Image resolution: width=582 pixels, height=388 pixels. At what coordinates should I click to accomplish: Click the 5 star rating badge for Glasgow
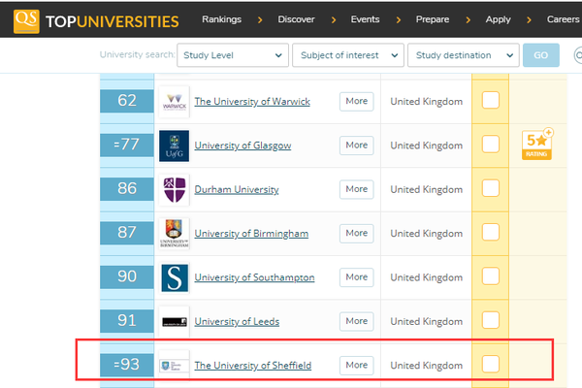[537, 145]
